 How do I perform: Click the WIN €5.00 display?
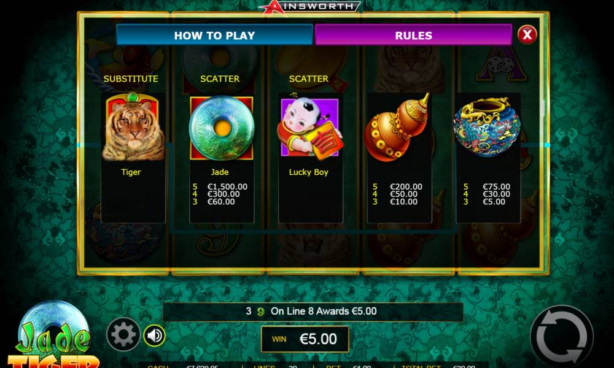pos(305,339)
